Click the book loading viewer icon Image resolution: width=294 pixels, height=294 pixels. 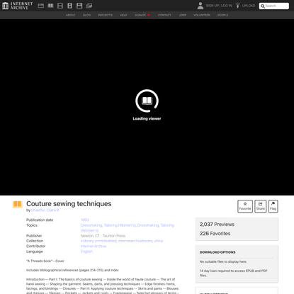click(x=147, y=101)
